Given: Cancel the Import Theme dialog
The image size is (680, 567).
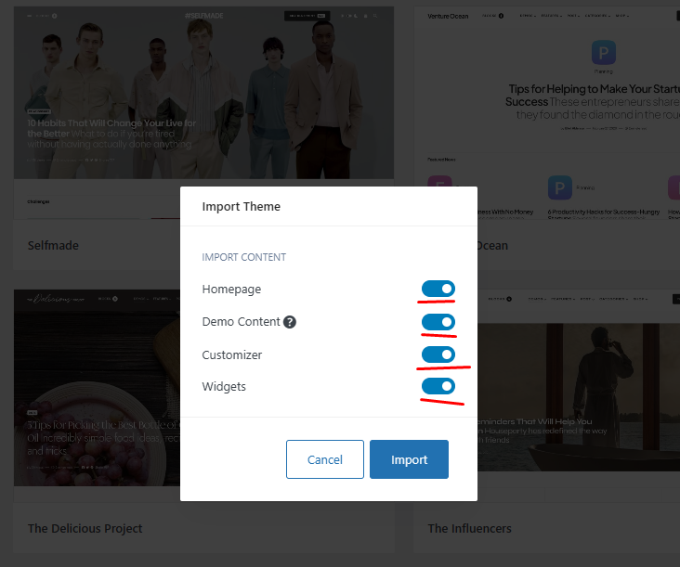Looking at the screenshot, I should point(325,459).
